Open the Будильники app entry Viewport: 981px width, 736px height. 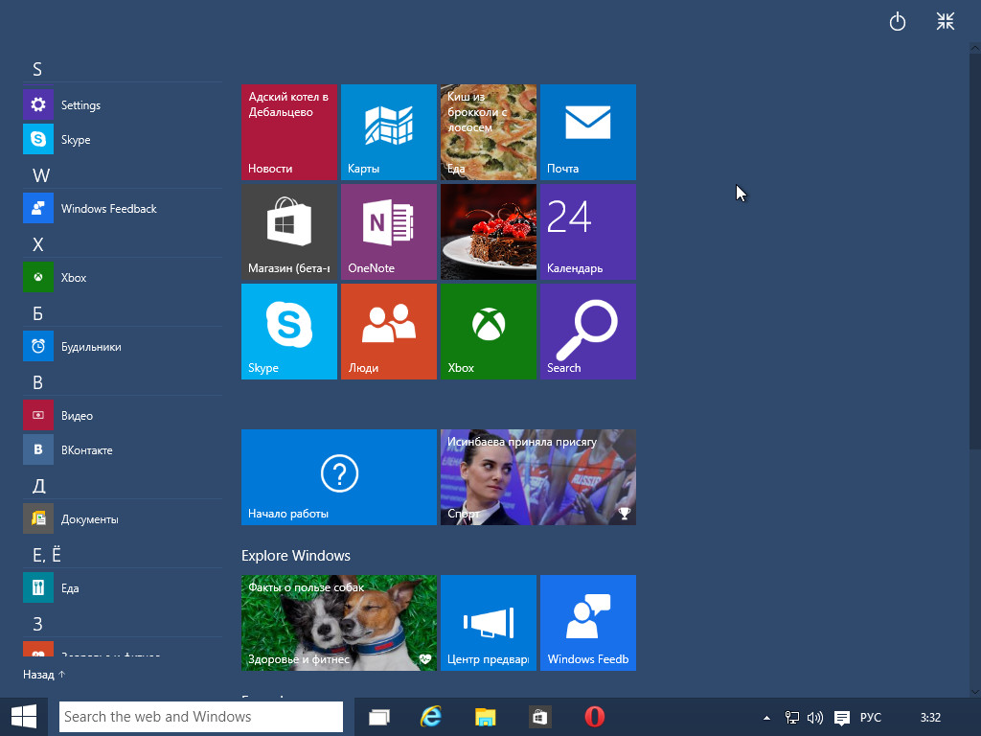tap(123, 346)
